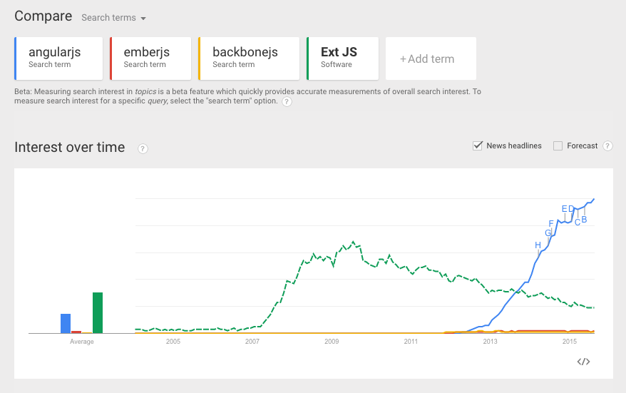Click the embed code icon below chart

(x=583, y=362)
